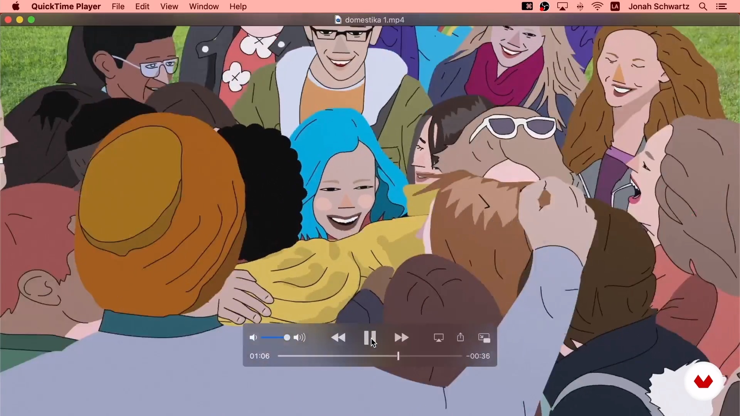Mute audio via small speaker icon
Screen dimensions: 740x416
tap(253, 338)
